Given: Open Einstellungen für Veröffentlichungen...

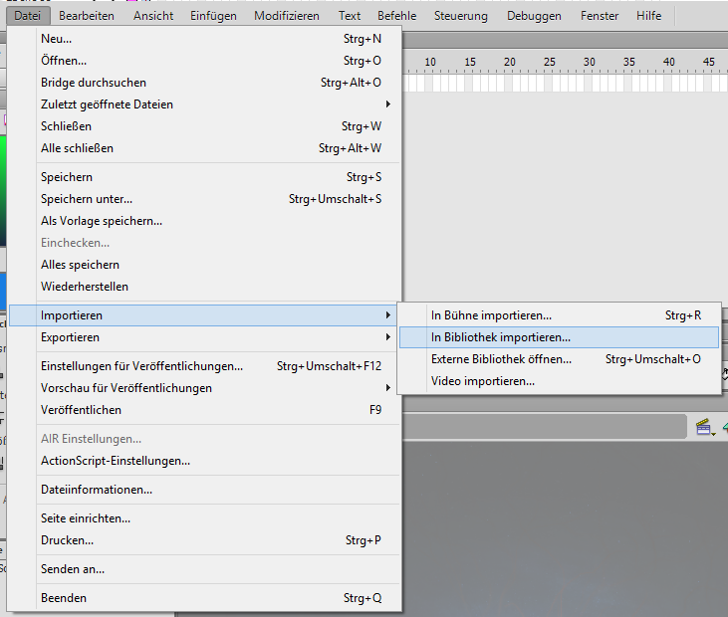Looking at the screenshot, I should pos(204,365).
